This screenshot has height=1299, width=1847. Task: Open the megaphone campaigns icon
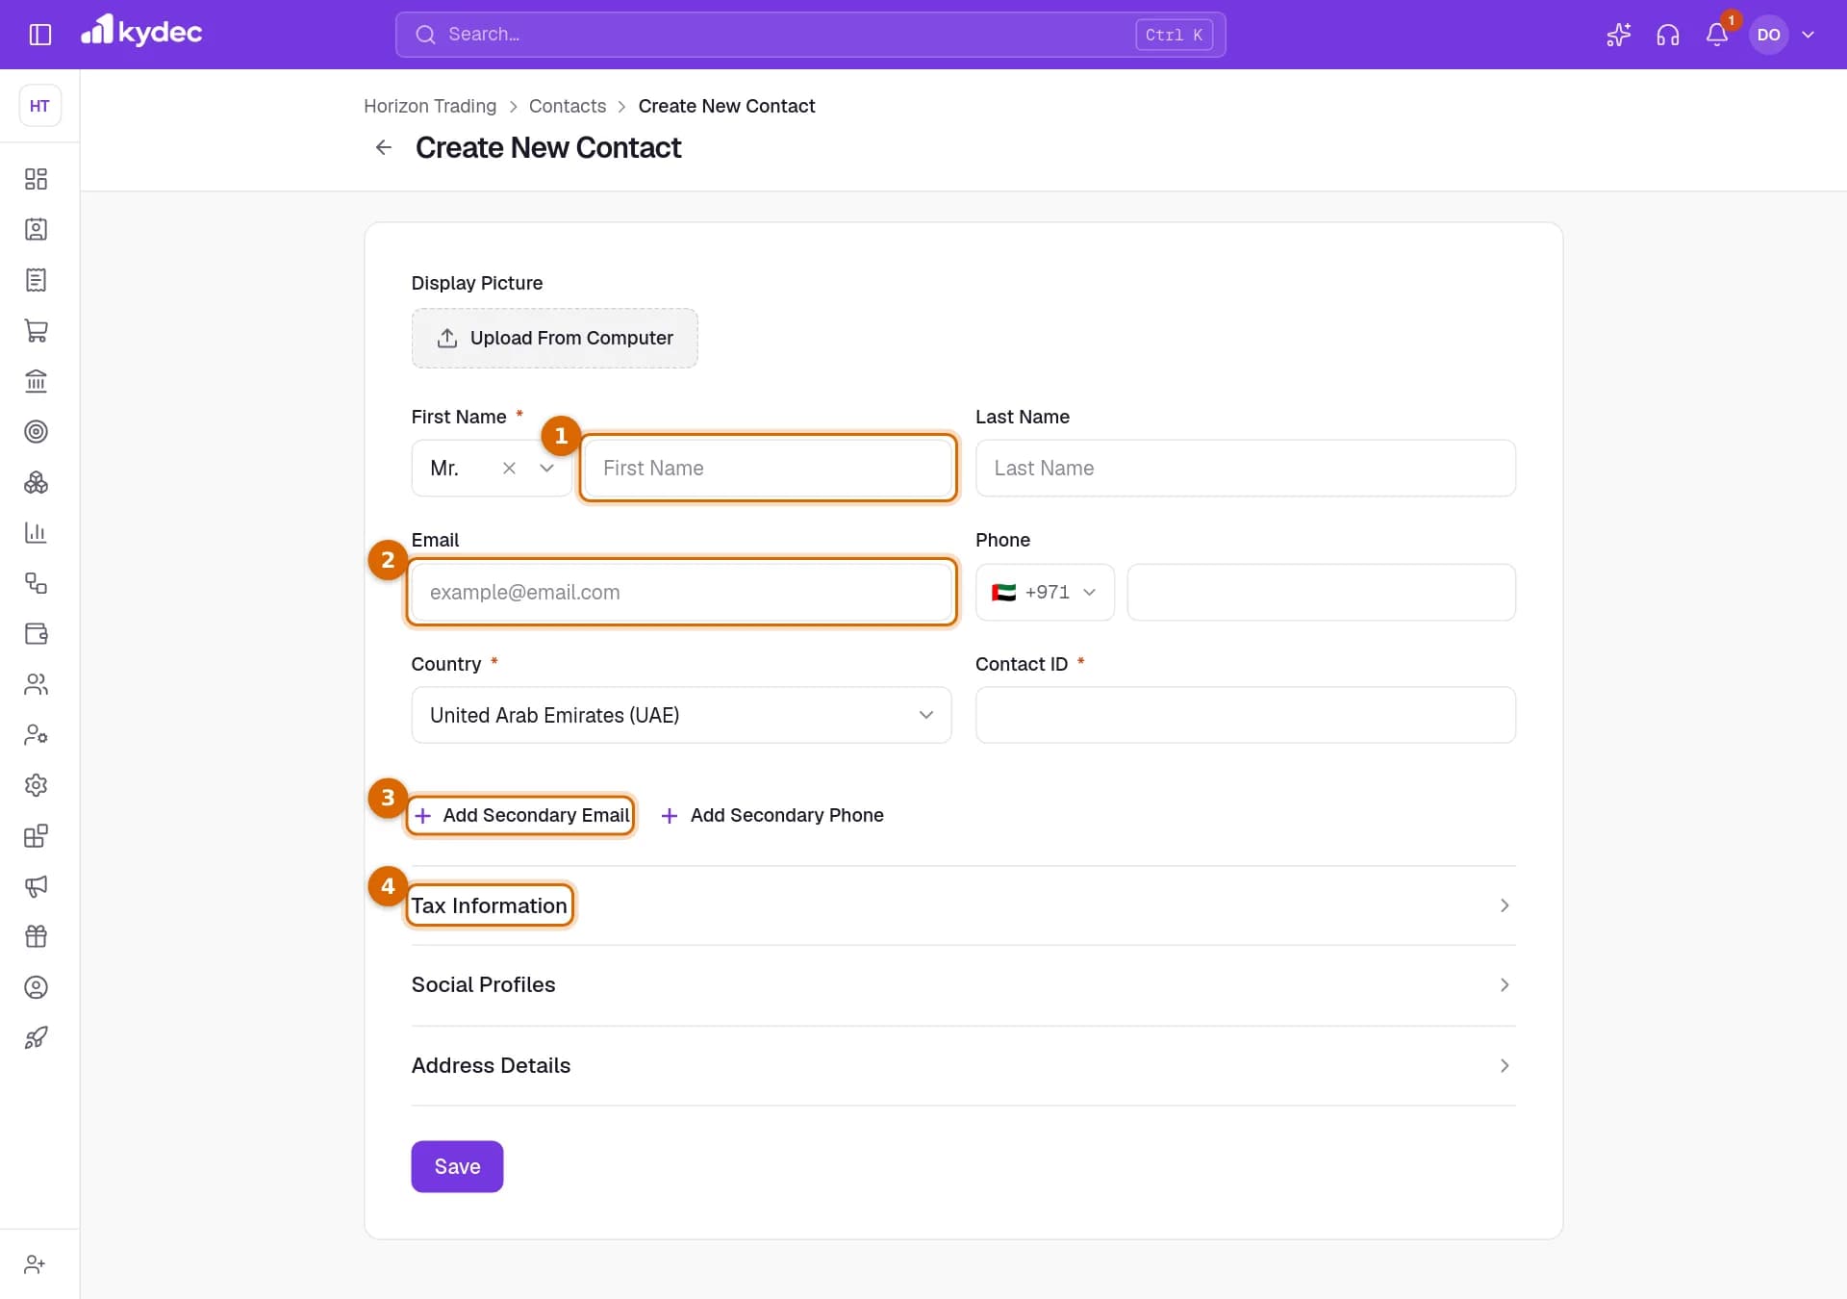click(x=36, y=886)
